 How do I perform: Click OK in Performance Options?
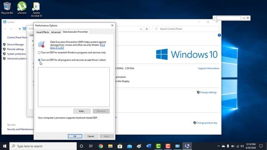(75, 136)
